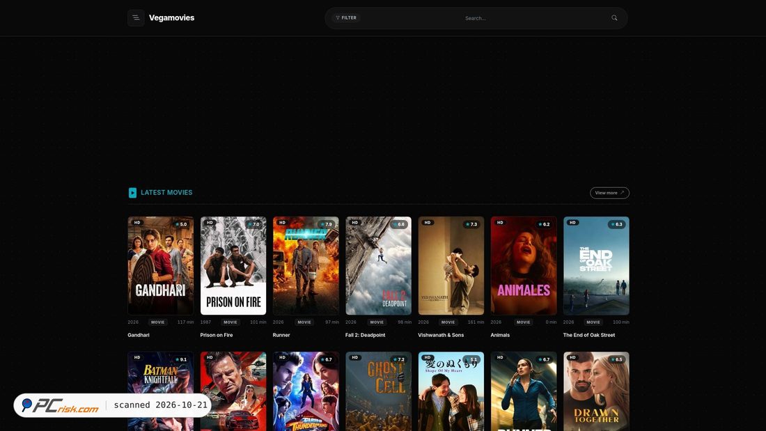Open the Fall 2: Deadpoint poster
The width and height of the screenshot is (766, 431).
click(x=379, y=266)
